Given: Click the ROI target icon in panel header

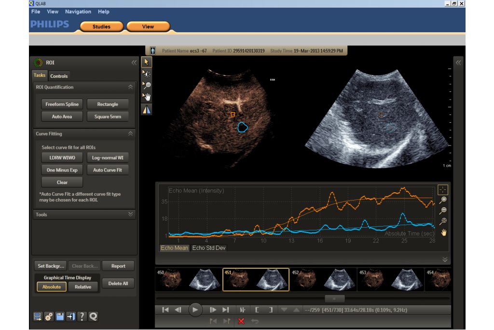Looking at the screenshot, I should (x=38, y=63).
